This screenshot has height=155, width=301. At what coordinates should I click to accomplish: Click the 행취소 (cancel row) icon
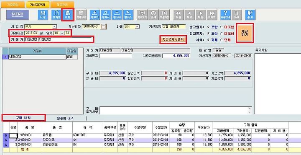click(x=128, y=15)
